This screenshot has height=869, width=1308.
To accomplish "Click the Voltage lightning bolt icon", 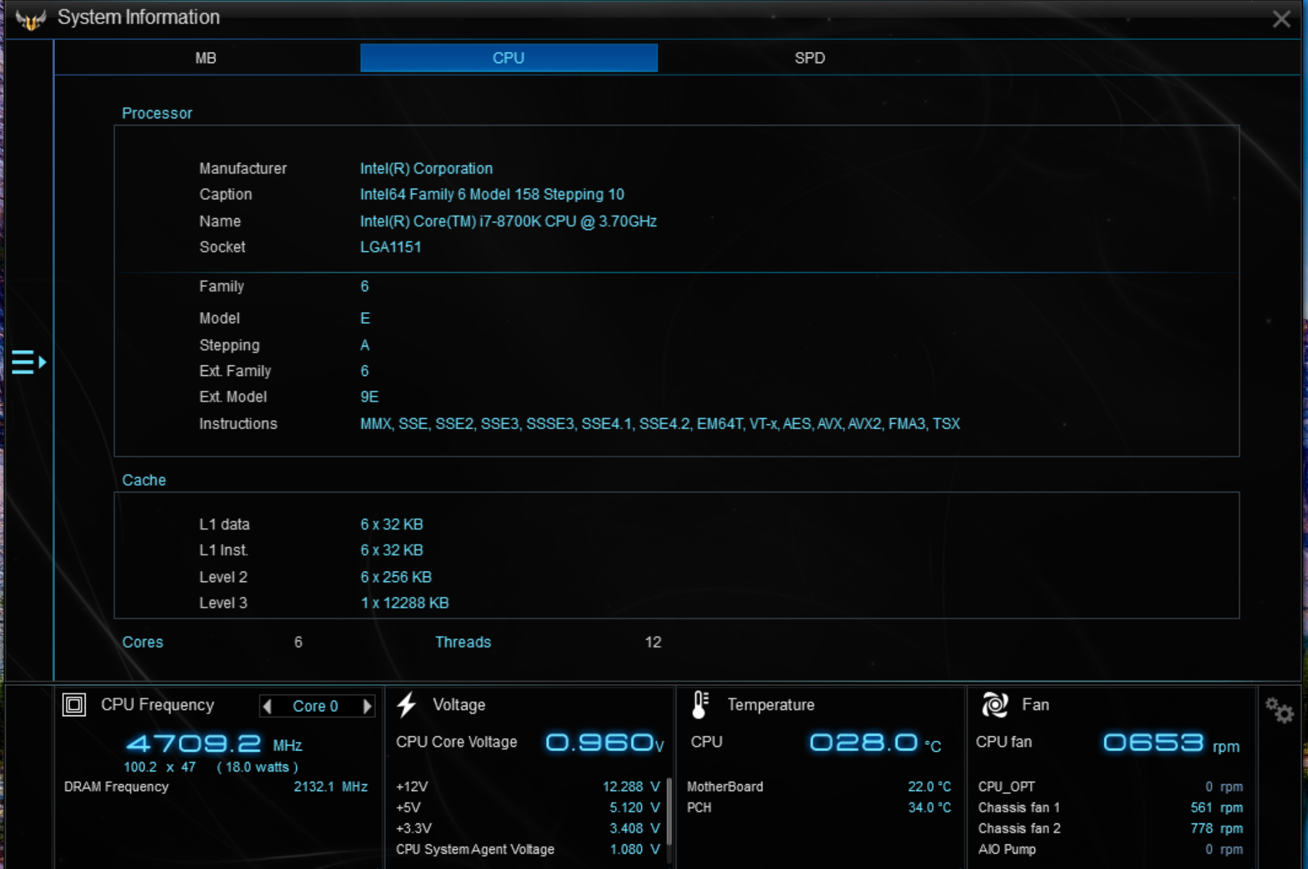I will coord(407,705).
